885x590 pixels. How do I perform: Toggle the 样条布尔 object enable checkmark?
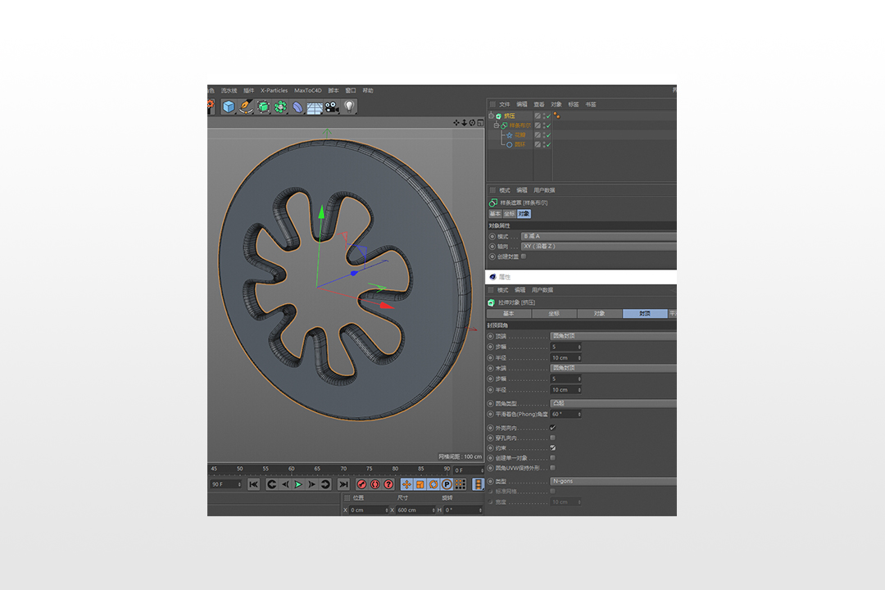tap(548, 125)
